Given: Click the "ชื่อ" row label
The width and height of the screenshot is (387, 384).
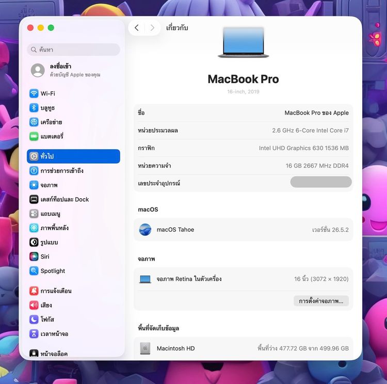Looking at the screenshot, I should point(141,113).
